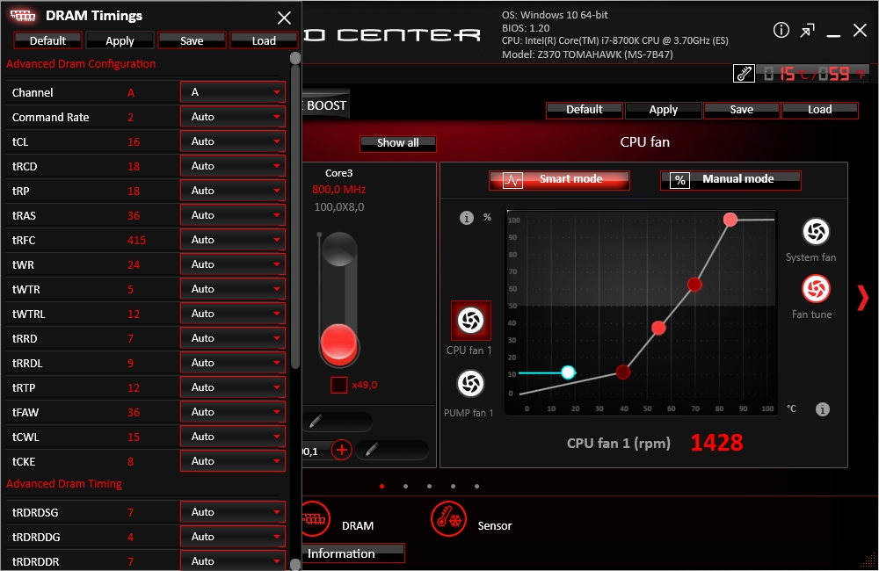Enable Smart mode for CPU fan
The image size is (879, 571).
coord(559,180)
